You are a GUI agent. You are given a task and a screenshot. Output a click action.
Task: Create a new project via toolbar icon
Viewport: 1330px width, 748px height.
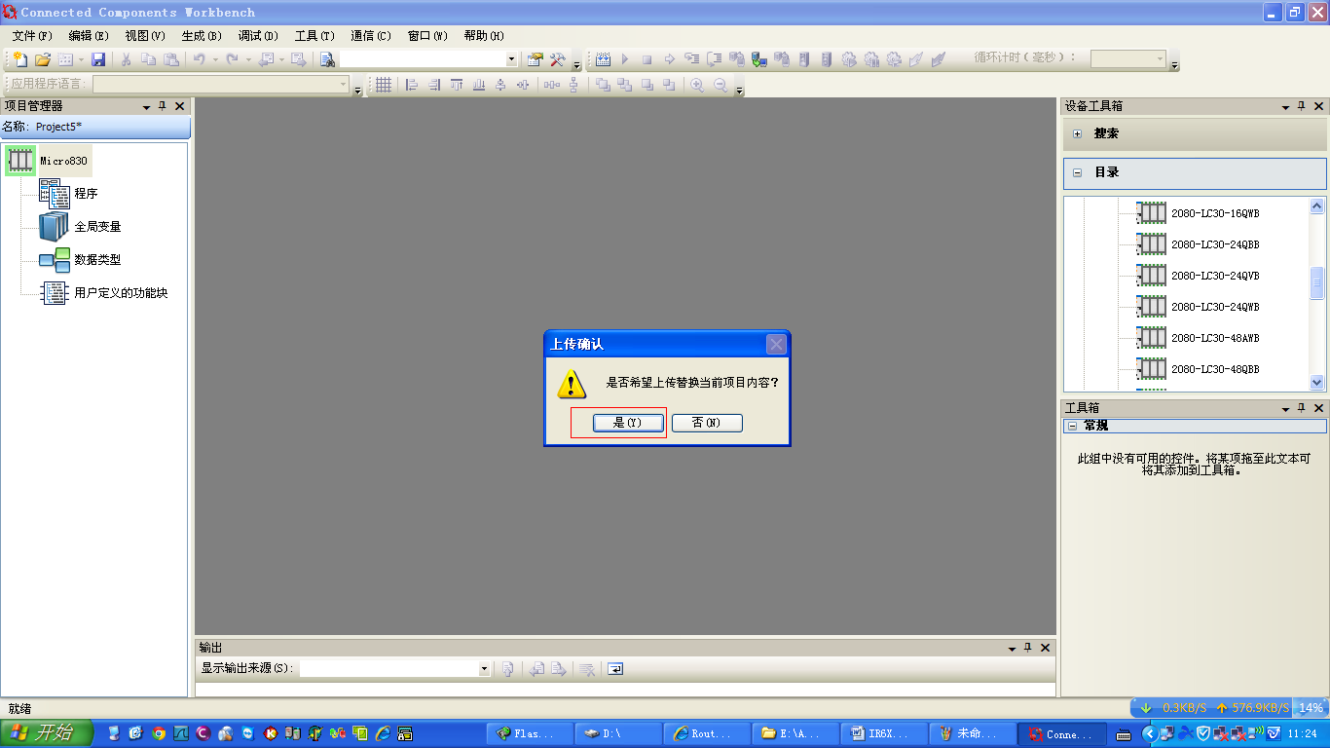click(x=20, y=58)
